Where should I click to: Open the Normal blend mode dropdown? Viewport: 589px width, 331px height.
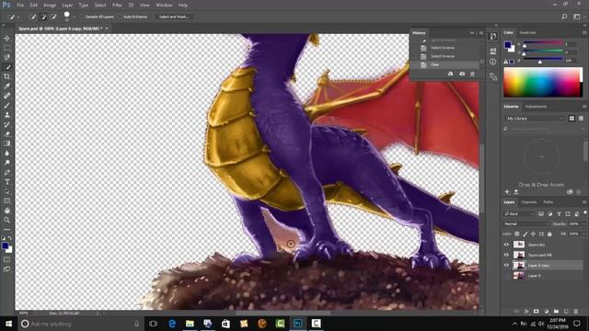pyautogui.click(x=525, y=224)
